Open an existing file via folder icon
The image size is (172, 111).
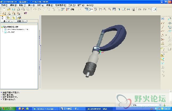tap(9, 9)
